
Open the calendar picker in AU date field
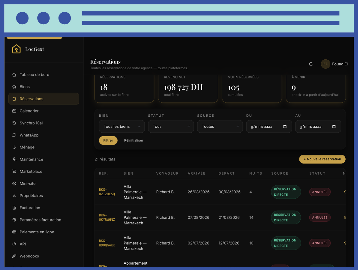tap(334, 126)
